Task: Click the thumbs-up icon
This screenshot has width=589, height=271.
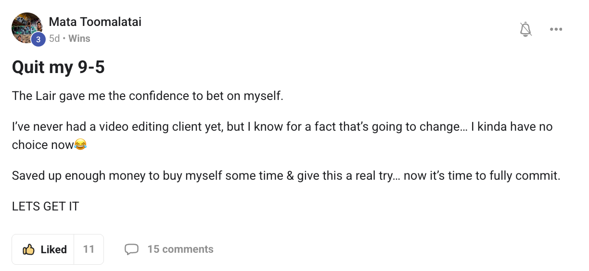Action: pyautogui.click(x=29, y=249)
